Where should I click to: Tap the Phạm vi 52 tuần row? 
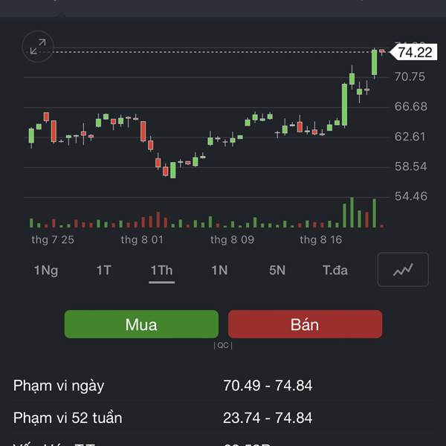pos(223,418)
